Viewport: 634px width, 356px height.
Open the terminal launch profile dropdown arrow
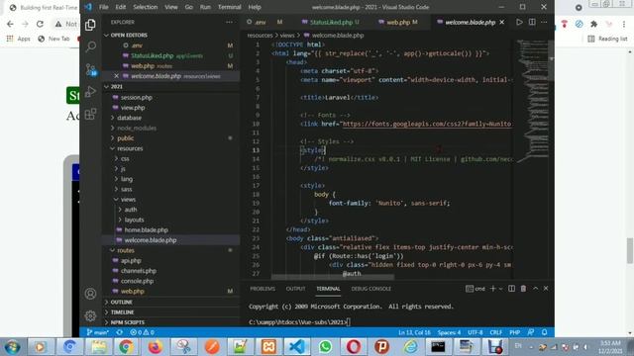coord(501,289)
